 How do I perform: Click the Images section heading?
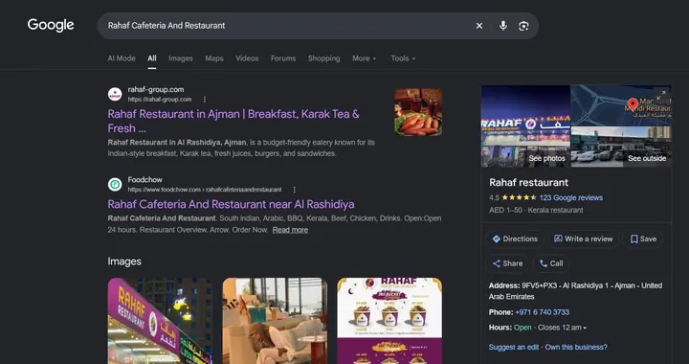(x=124, y=262)
